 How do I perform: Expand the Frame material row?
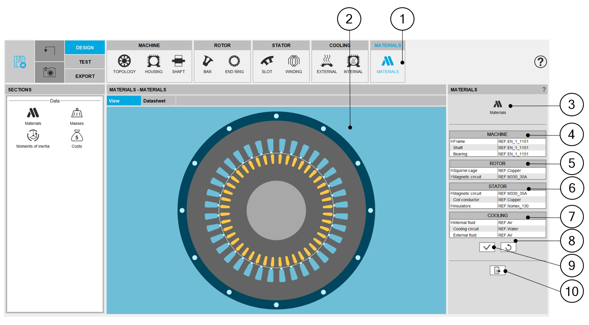tap(452, 141)
